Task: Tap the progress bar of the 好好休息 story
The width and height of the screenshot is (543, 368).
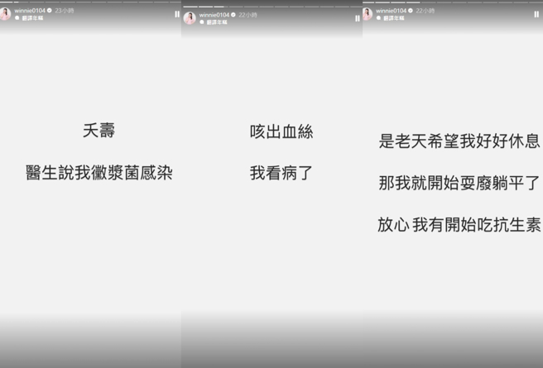Action: pyautogui.click(x=453, y=2)
